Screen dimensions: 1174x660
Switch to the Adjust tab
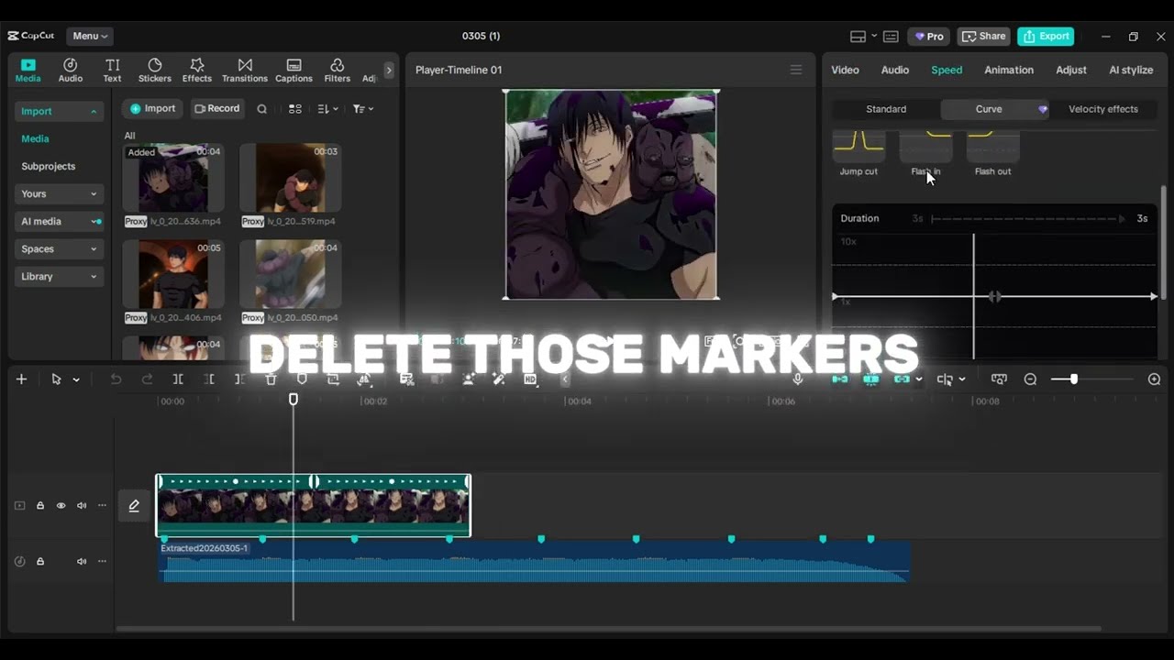click(1071, 70)
